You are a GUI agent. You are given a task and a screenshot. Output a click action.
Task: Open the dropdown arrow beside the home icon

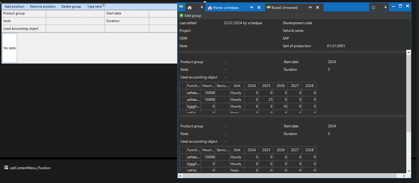pos(202,7)
